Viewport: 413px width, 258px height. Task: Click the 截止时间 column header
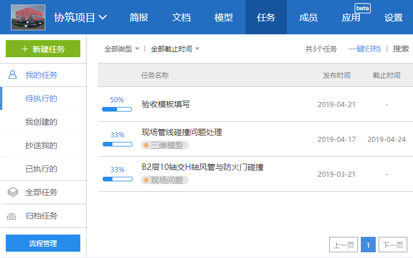pos(387,76)
